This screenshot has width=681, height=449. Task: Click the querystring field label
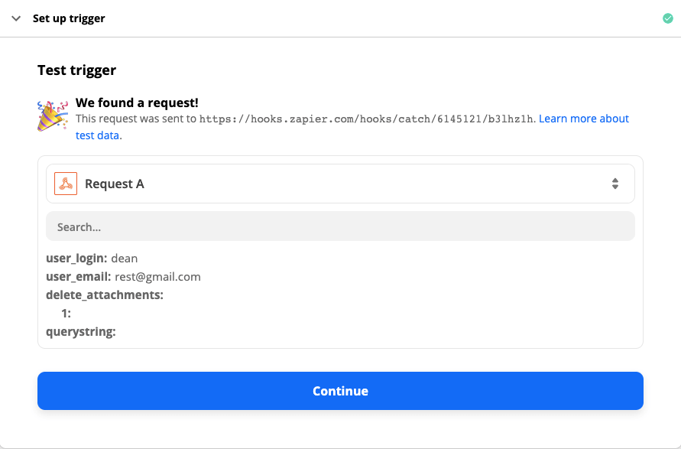click(81, 332)
